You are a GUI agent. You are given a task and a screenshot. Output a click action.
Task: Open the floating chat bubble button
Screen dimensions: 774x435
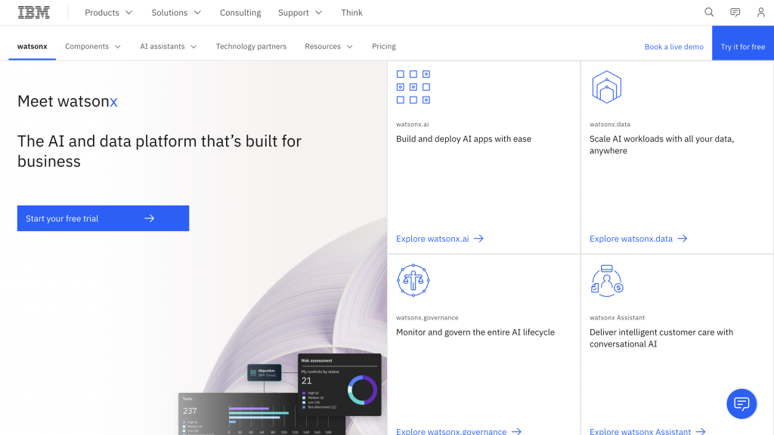coord(741,404)
